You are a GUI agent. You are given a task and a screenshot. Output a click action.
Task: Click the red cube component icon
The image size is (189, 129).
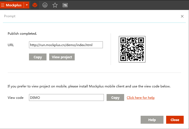coord(35,5)
